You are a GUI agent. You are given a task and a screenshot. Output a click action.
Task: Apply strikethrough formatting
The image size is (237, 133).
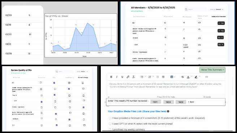coord(182,77)
